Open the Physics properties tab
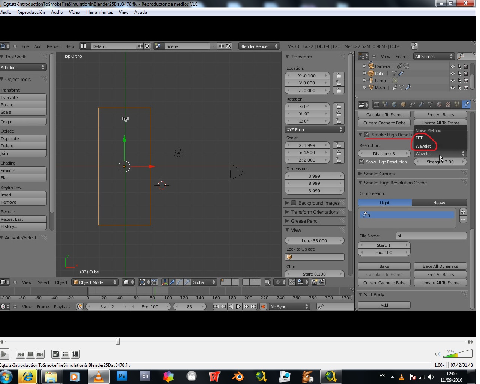 point(466,105)
